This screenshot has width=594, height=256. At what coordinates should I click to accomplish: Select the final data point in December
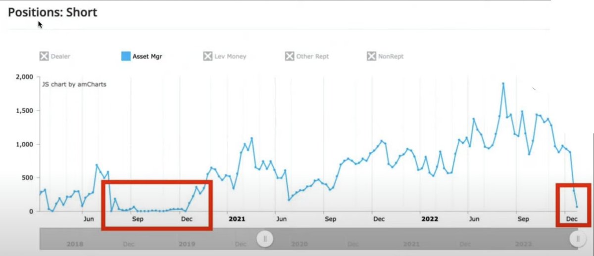coord(577,207)
